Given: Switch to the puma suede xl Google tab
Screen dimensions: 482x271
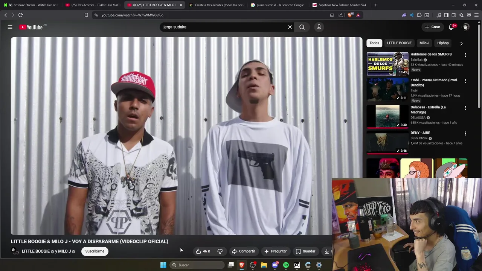Looking at the screenshot, I should coord(278,5).
